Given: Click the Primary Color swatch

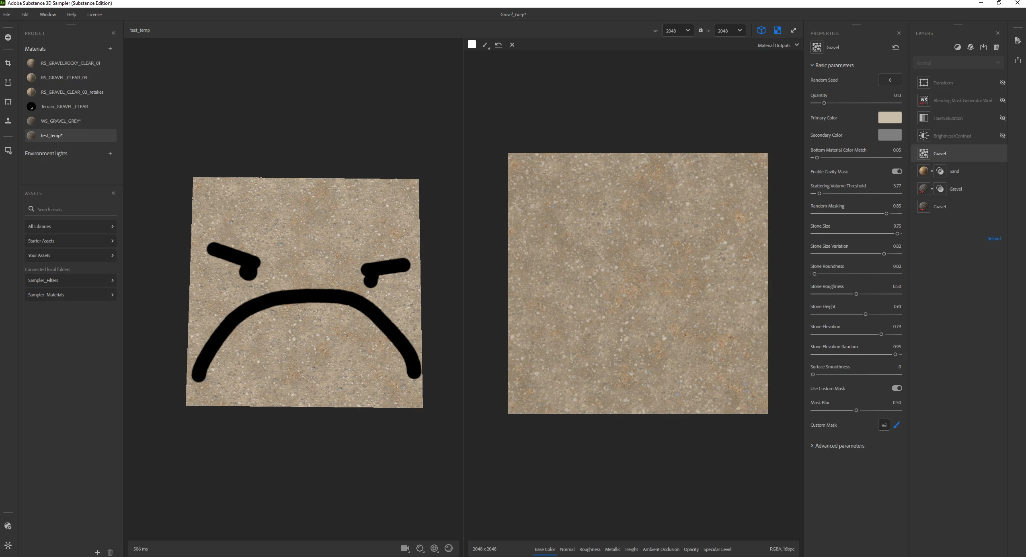Looking at the screenshot, I should point(889,117).
